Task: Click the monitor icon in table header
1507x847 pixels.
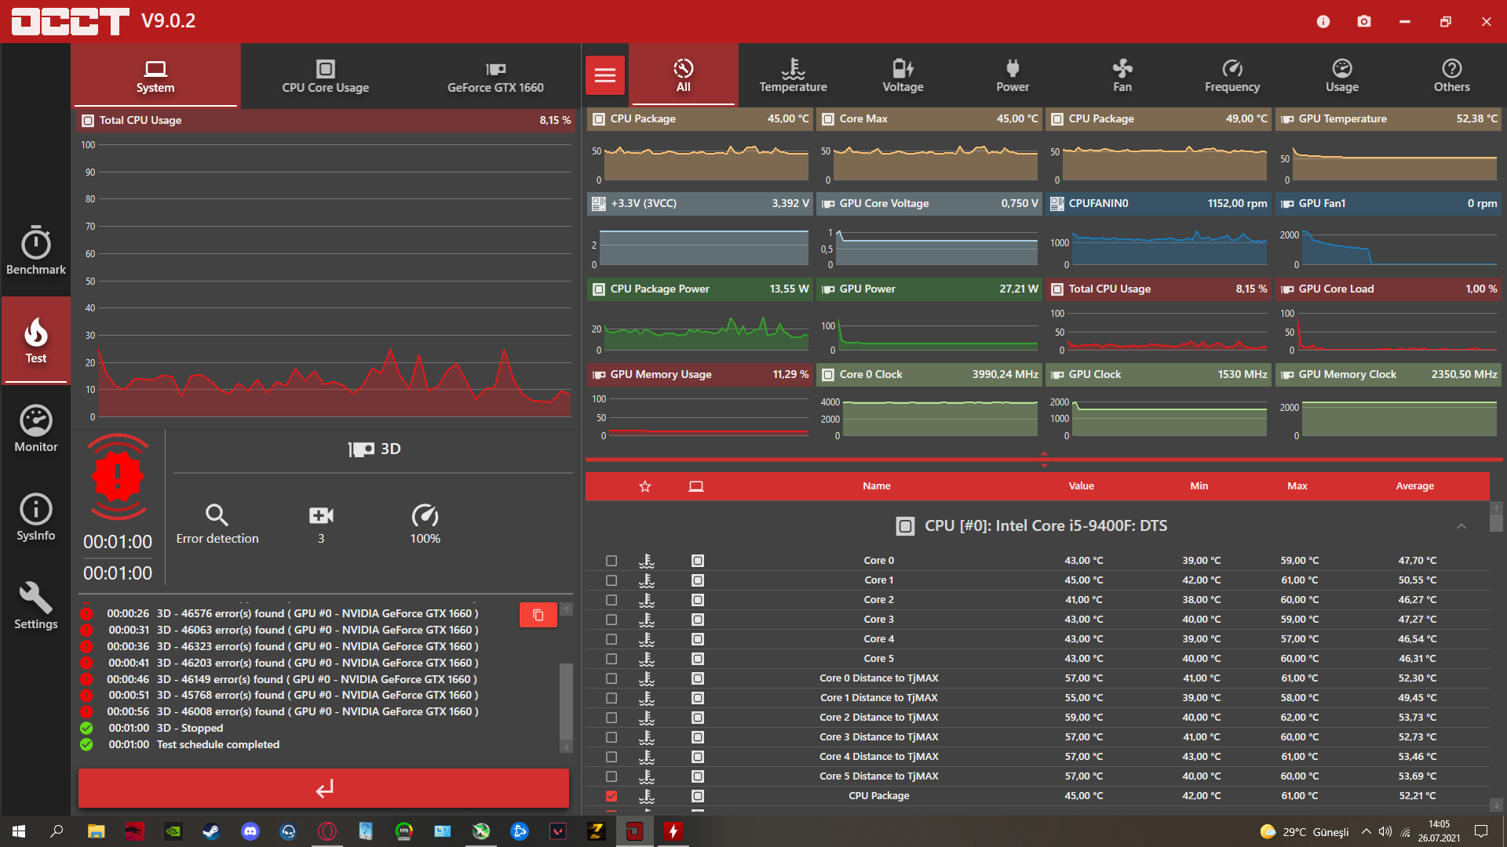Action: [696, 486]
